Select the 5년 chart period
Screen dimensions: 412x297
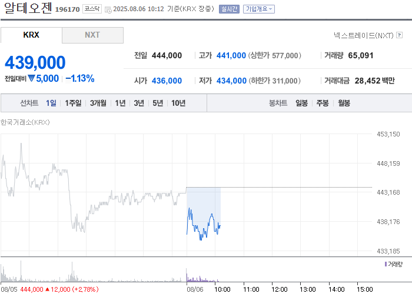158,103
